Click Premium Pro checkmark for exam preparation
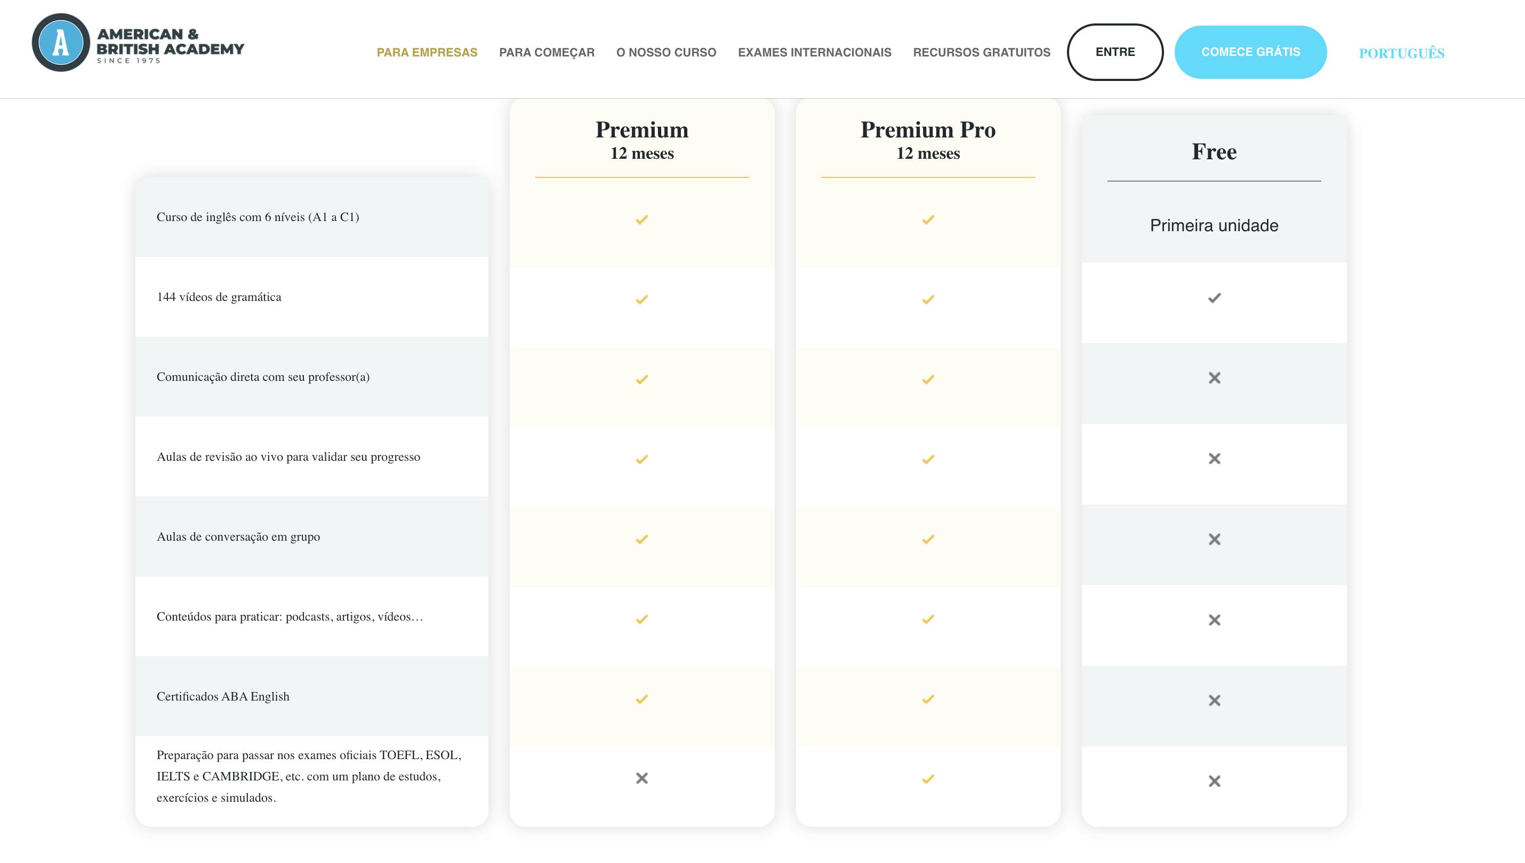 click(x=928, y=779)
